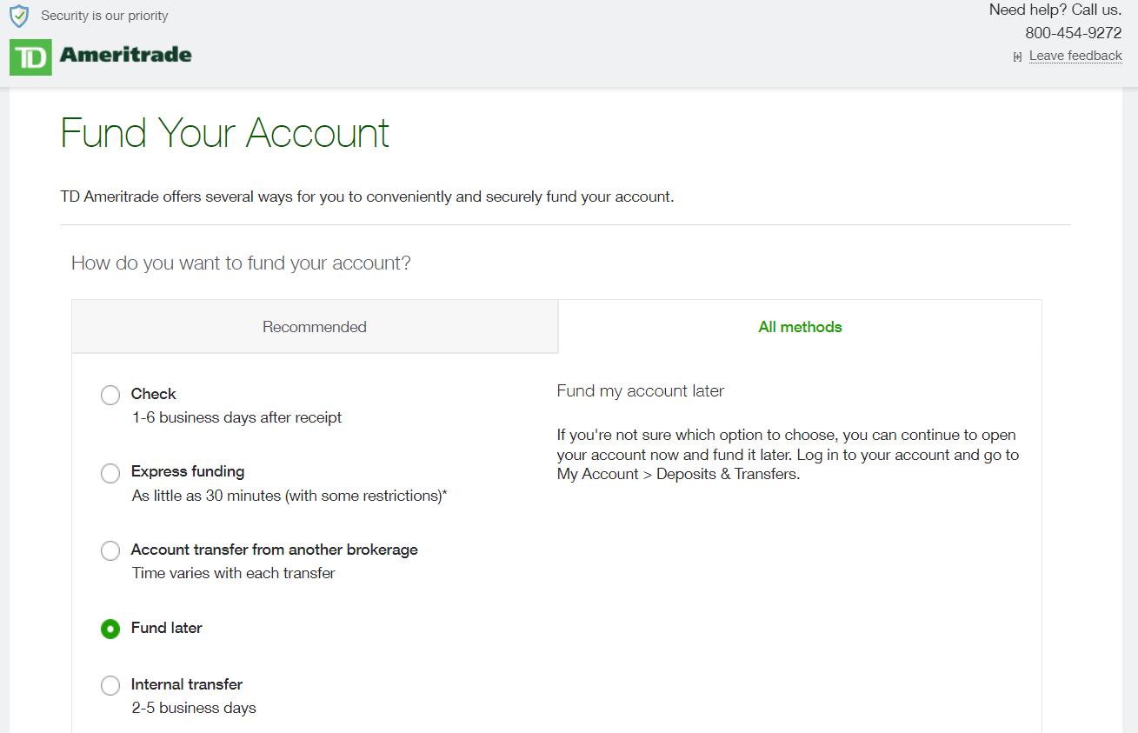This screenshot has width=1138, height=733.
Task: Choose the Internal transfer radio option
Action: [110, 686]
